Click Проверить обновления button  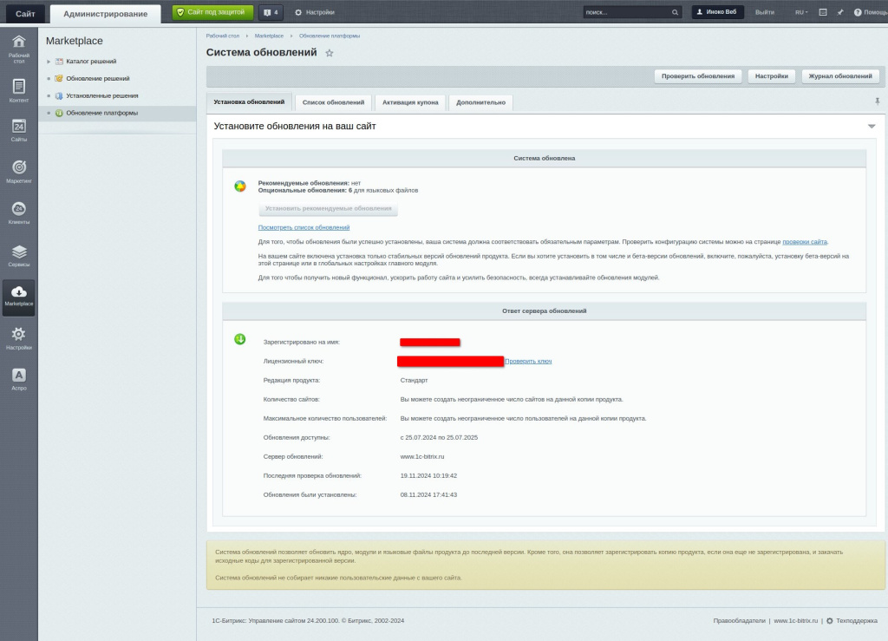pyautogui.click(x=698, y=75)
